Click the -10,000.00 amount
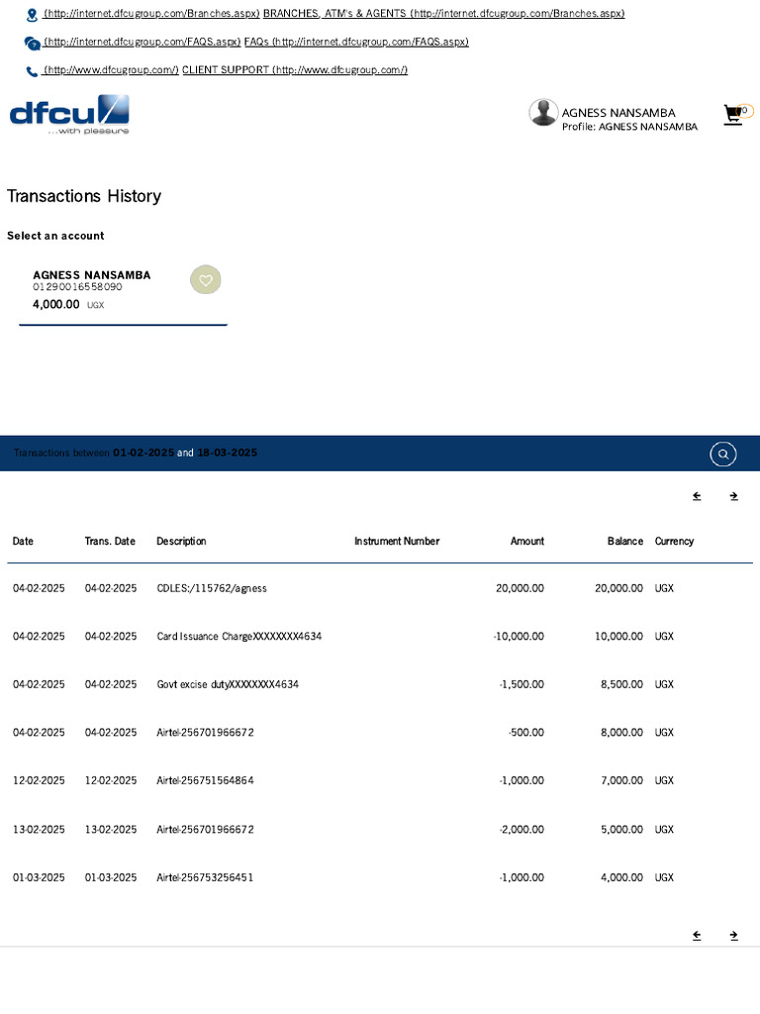760x1014 pixels. [519, 637]
